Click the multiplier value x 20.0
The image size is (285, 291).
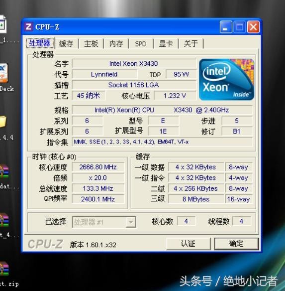coord(98,178)
